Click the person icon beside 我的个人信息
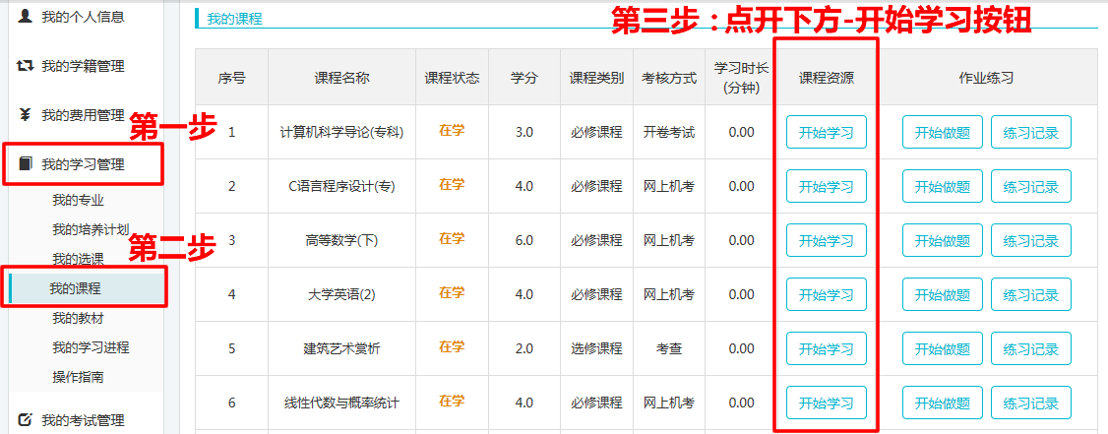1108x434 pixels. (26, 17)
